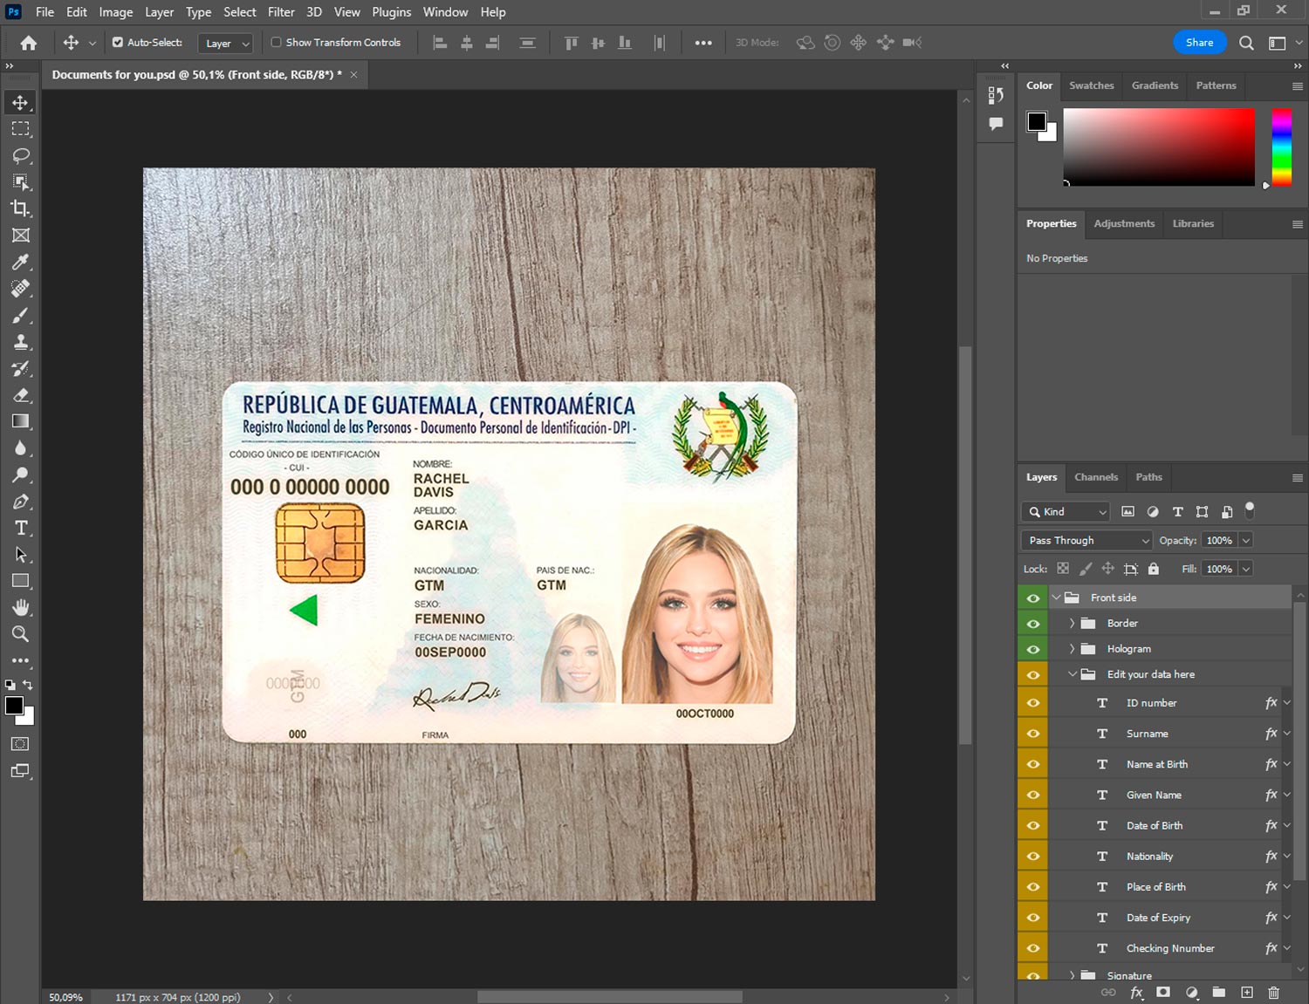Viewport: 1309px width, 1004px height.
Task: Select the Hand tool
Action: [x=21, y=607]
